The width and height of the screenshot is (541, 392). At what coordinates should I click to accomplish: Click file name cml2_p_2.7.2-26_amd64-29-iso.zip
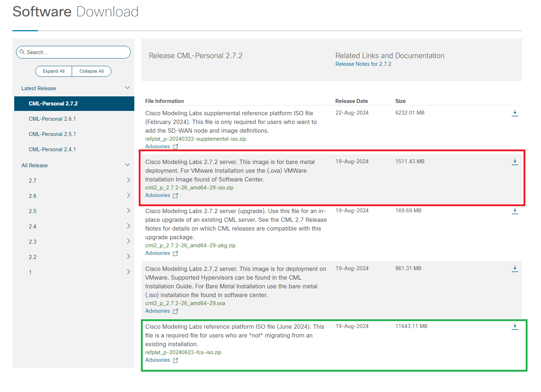(x=189, y=188)
